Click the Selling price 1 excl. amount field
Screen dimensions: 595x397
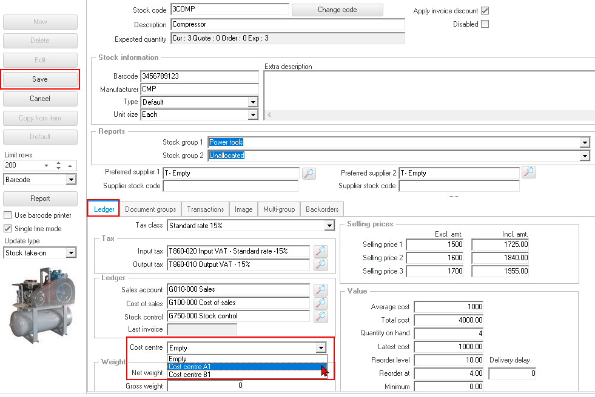pyautogui.click(x=435, y=244)
